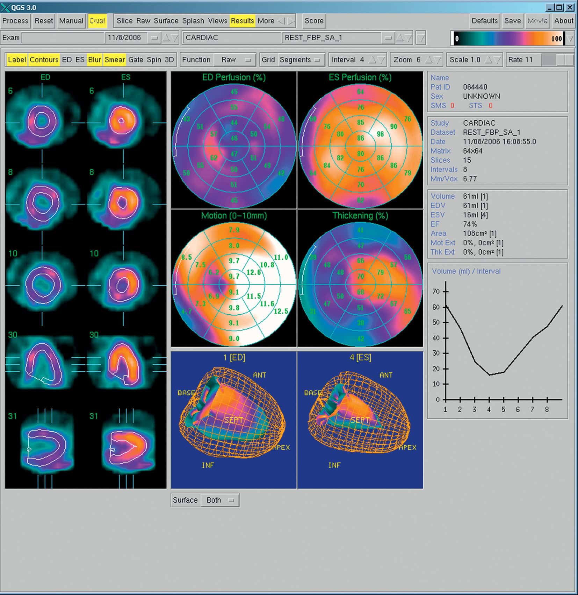Click the left arrow beside More

point(281,21)
